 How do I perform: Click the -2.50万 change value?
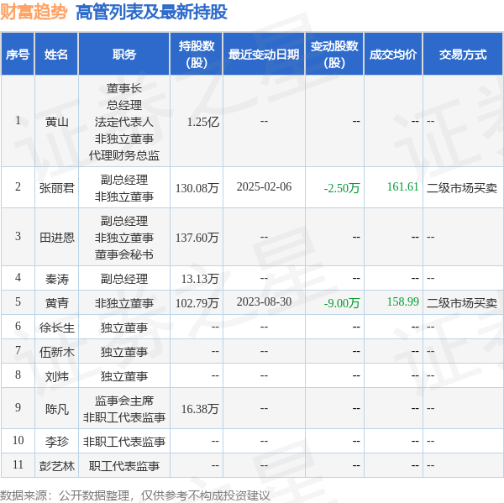[342, 188]
